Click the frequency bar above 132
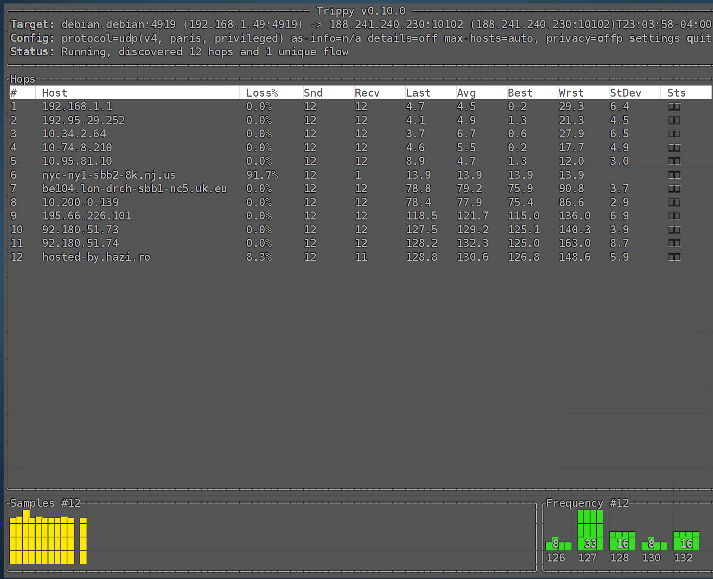This screenshot has width=713, height=579. (x=686, y=541)
